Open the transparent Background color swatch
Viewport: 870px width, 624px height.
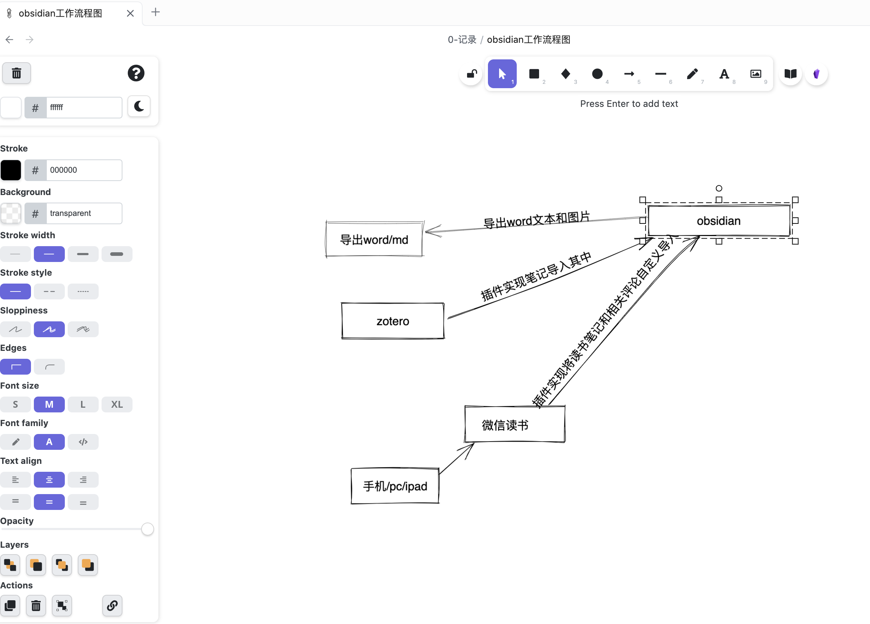click(x=10, y=213)
